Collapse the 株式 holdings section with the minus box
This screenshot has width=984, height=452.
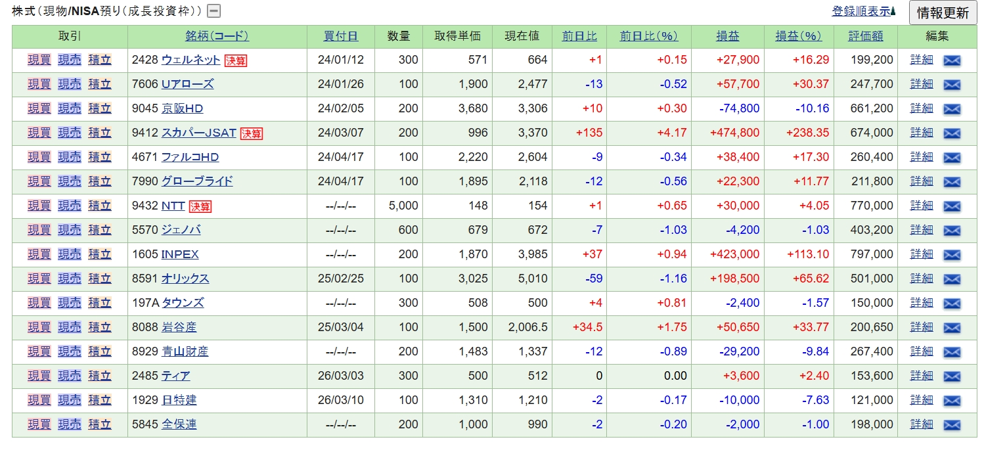click(x=213, y=11)
